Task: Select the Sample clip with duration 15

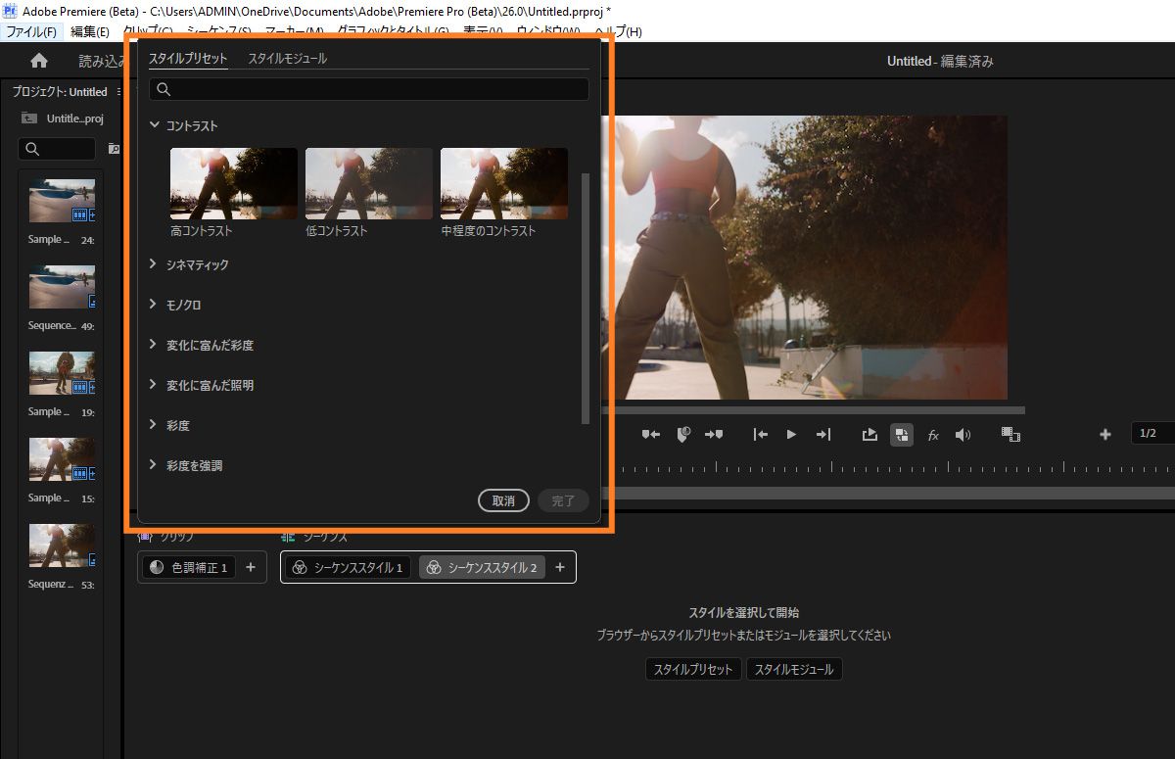Action: pos(62,459)
